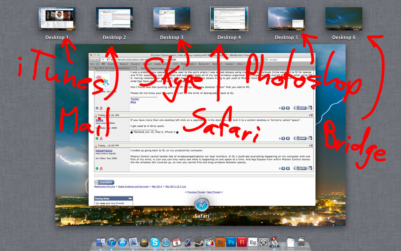Image resolution: width=401 pixels, height=251 pixels.
Task: Click the add bookmark plus button in Safari
Action: point(103,59)
